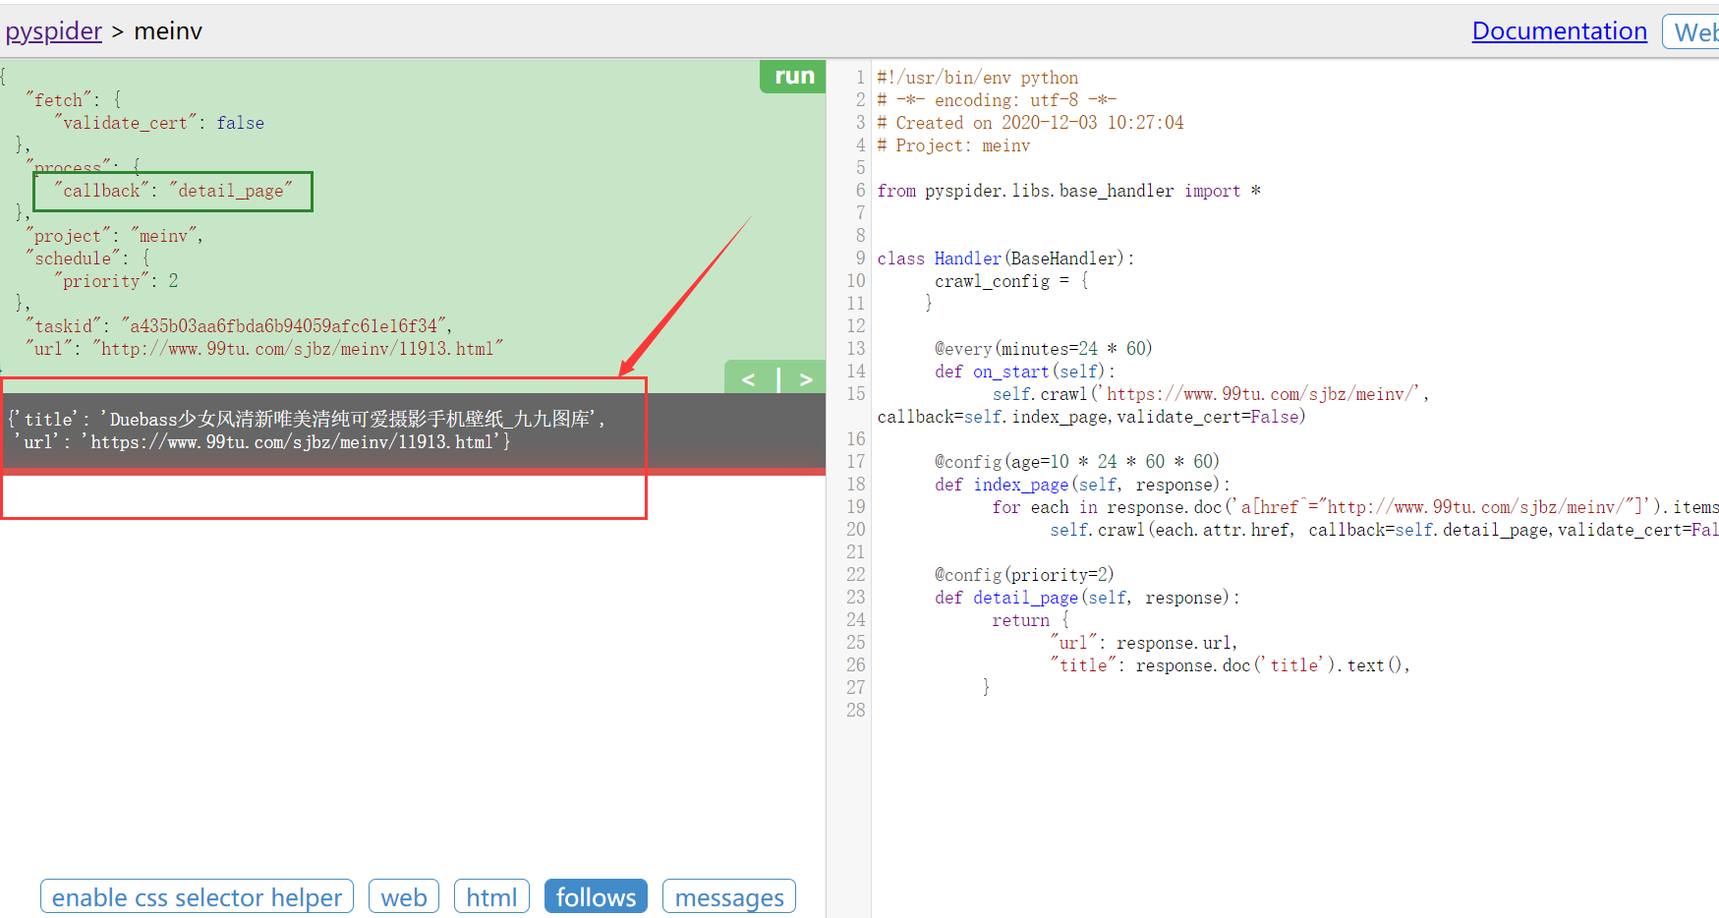Click the @config(priority=2) decorator
The image size is (1719, 918).
click(x=1024, y=575)
